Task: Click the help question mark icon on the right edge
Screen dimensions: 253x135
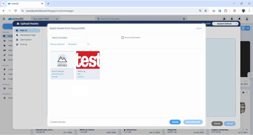Action: (250, 75)
